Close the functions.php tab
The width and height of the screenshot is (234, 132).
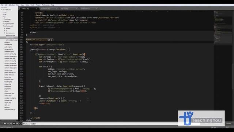pos(57,9)
